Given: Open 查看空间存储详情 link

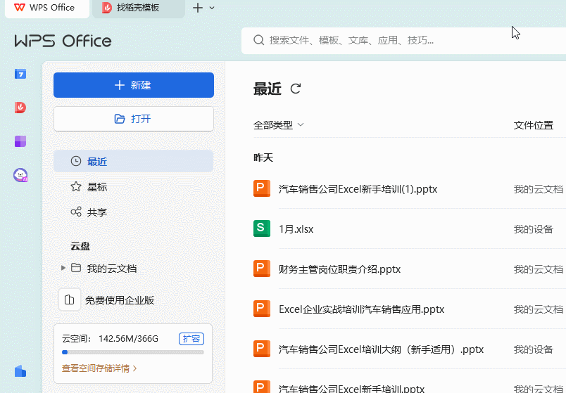Looking at the screenshot, I should coord(99,368).
